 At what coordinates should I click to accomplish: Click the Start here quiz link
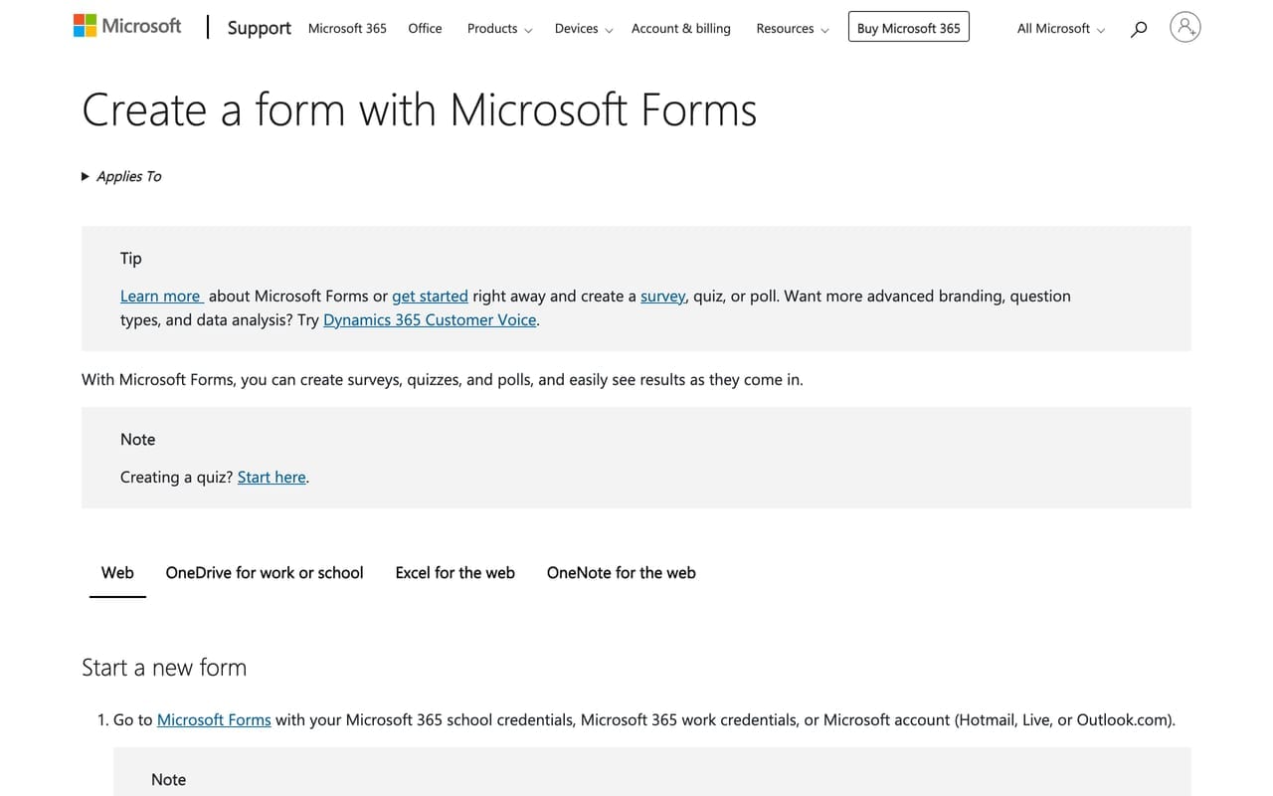tap(272, 477)
